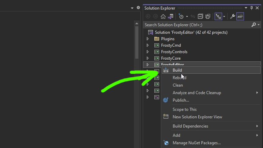The image size is (263, 148).
Task: Click in Search Solution Explorer field
Action: [197, 25]
